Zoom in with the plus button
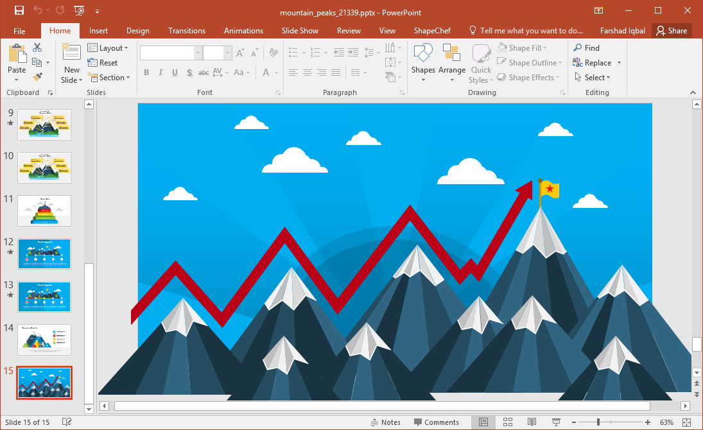 tap(647, 422)
